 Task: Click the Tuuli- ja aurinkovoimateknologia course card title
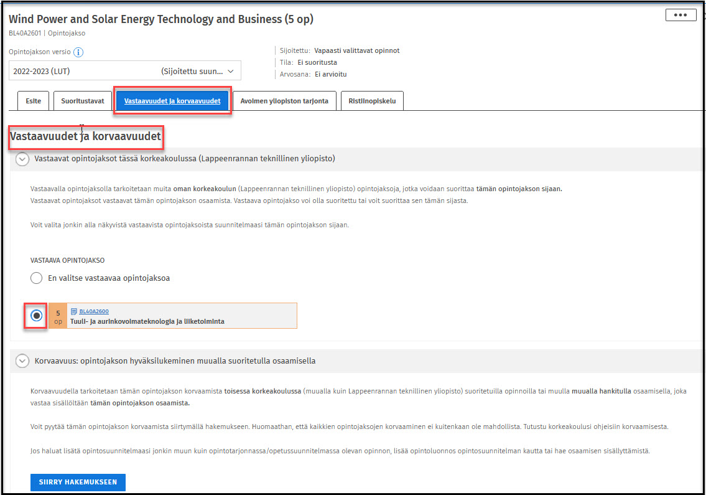tap(147, 322)
